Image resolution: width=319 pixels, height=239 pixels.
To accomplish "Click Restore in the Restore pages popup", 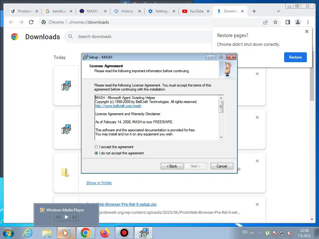I will [295, 57].
